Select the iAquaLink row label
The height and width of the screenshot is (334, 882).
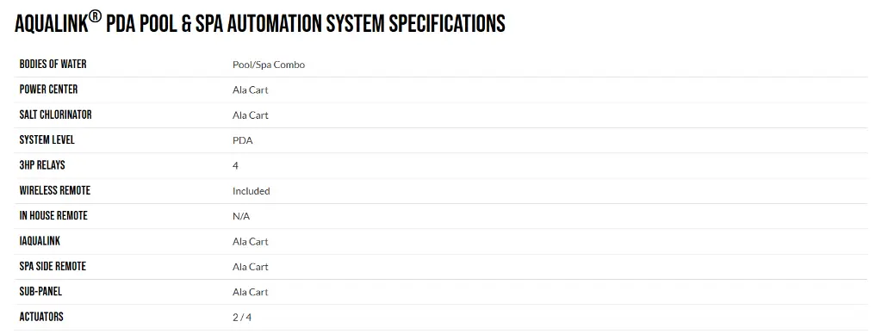click(x=40, y=241)
